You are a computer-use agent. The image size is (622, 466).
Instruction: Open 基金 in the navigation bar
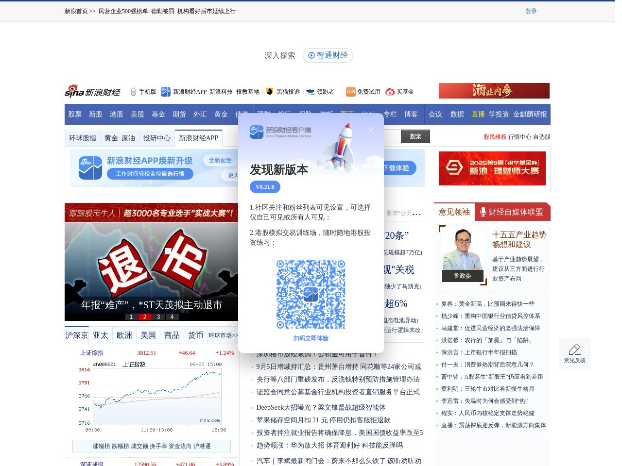coord(158,114)
